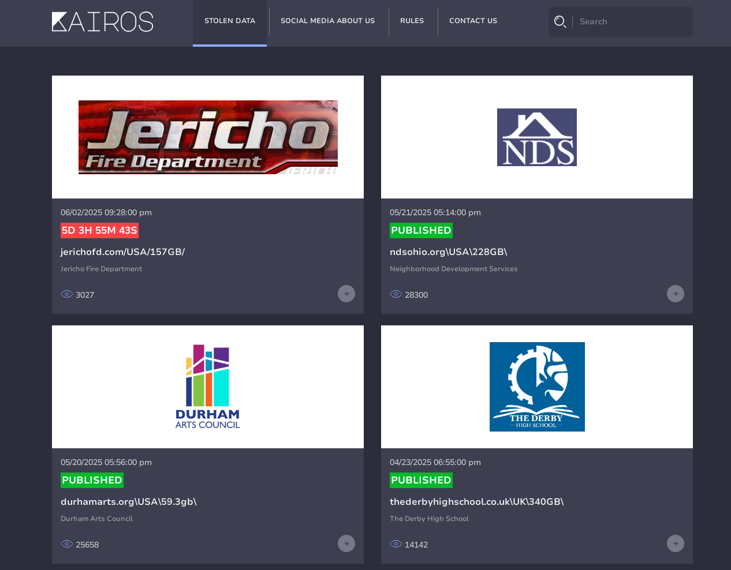This screenshot has height=570, width=731.
Task: Open the jerichofd.com/USA/157GB/ title link
Action: [122, 252]
